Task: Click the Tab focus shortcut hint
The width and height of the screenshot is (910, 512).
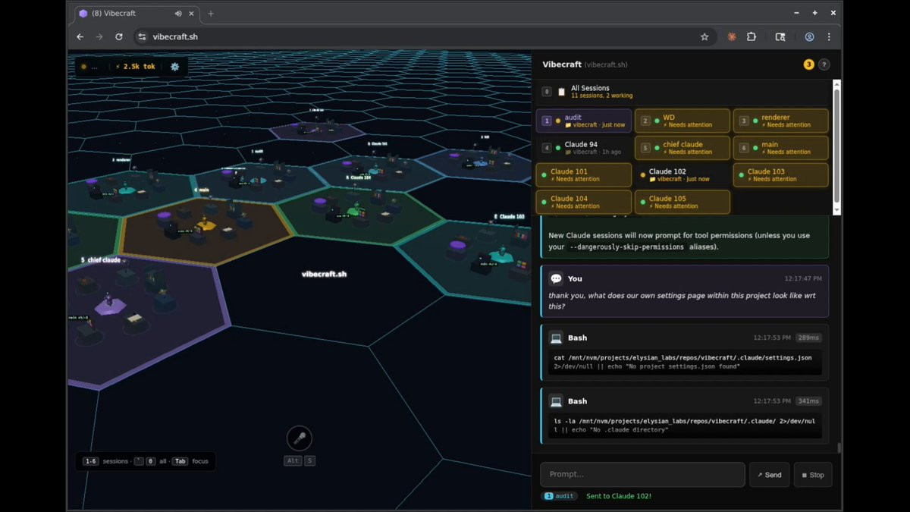Action: click(x=190, y=461)
